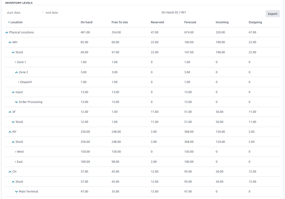The height and width of the screenshot is (199, 285).
Task: Click the Forecast column header
Action: click(190, 22)
